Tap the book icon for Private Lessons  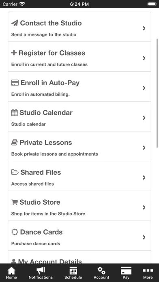point(15,143)
